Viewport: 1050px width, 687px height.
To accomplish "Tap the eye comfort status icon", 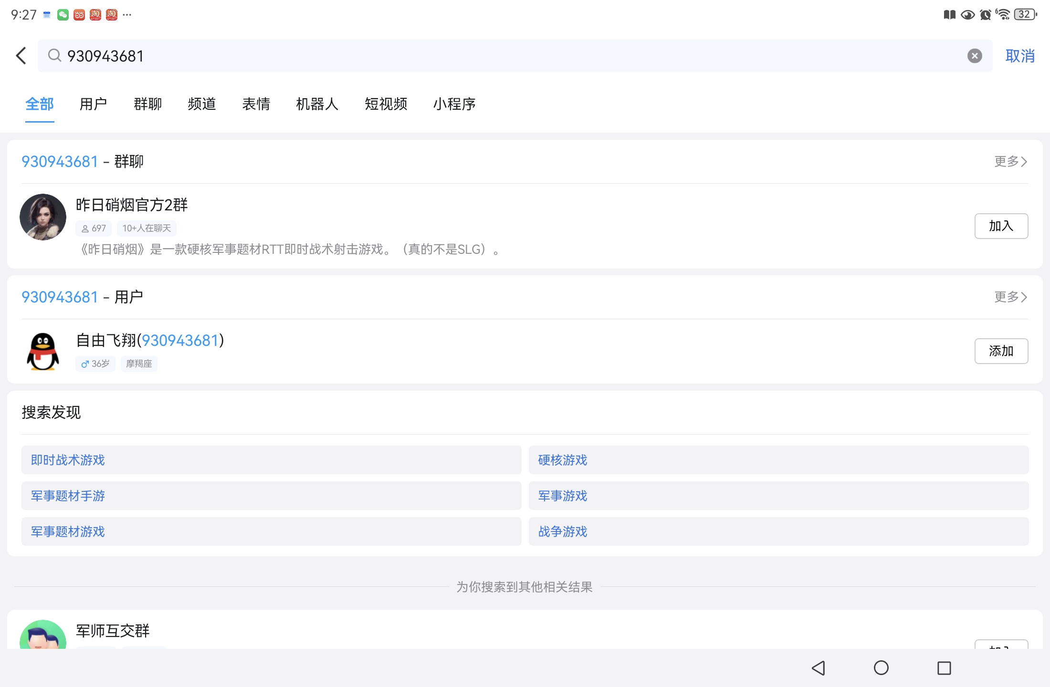I will 967,15.
